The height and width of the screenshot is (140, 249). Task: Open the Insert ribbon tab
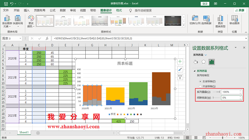click(26, 11)
